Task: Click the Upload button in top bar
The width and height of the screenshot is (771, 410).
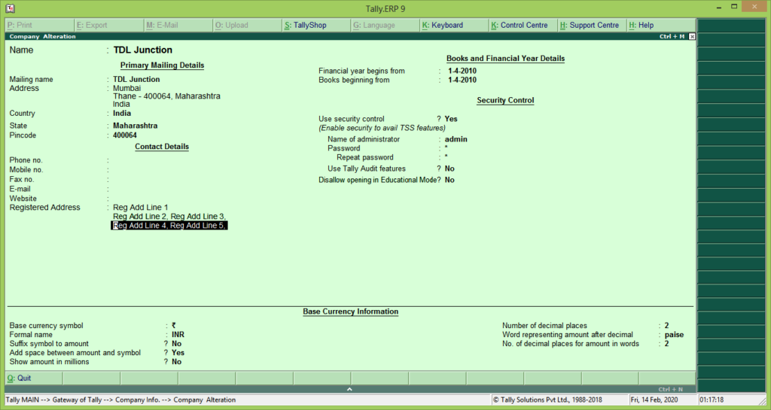Action: tap(247, 25)
